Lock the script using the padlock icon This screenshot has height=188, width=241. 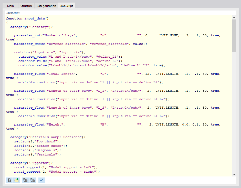click(9, 180)
